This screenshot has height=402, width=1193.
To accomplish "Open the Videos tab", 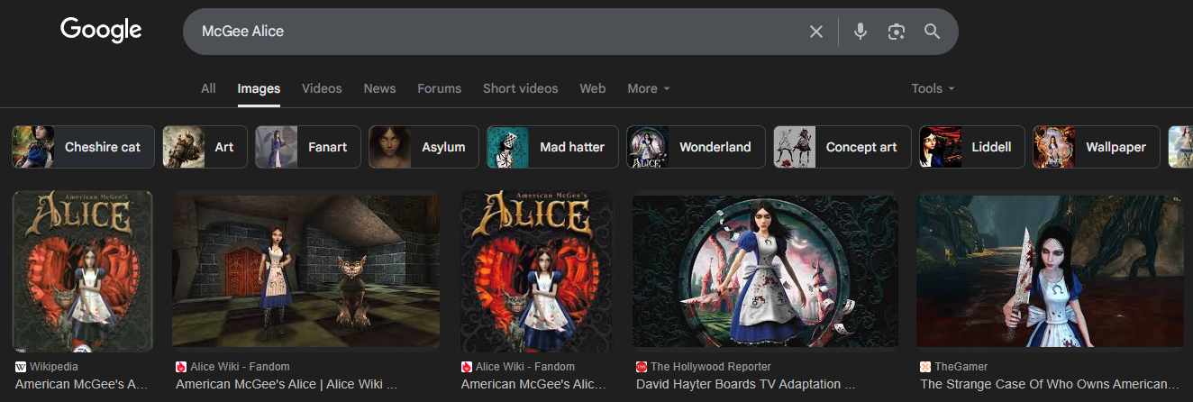I will pos(322,88).
